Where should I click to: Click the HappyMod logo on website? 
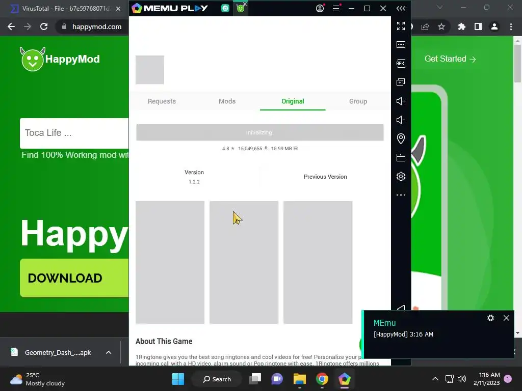click(x=60, y=59)
